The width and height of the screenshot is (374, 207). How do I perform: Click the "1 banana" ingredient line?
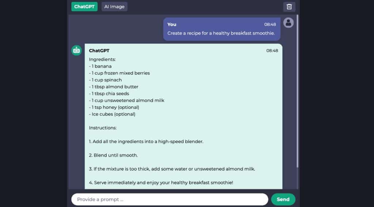coord(100,66)
